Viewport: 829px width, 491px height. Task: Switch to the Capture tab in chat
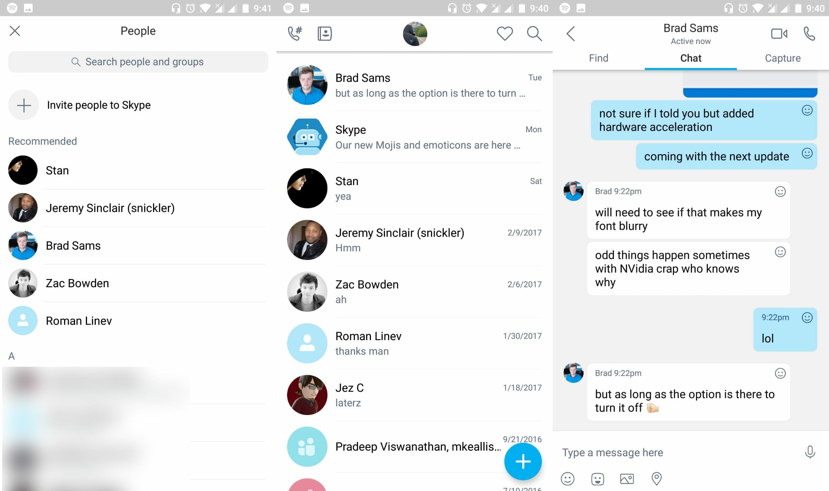point(783,58)
